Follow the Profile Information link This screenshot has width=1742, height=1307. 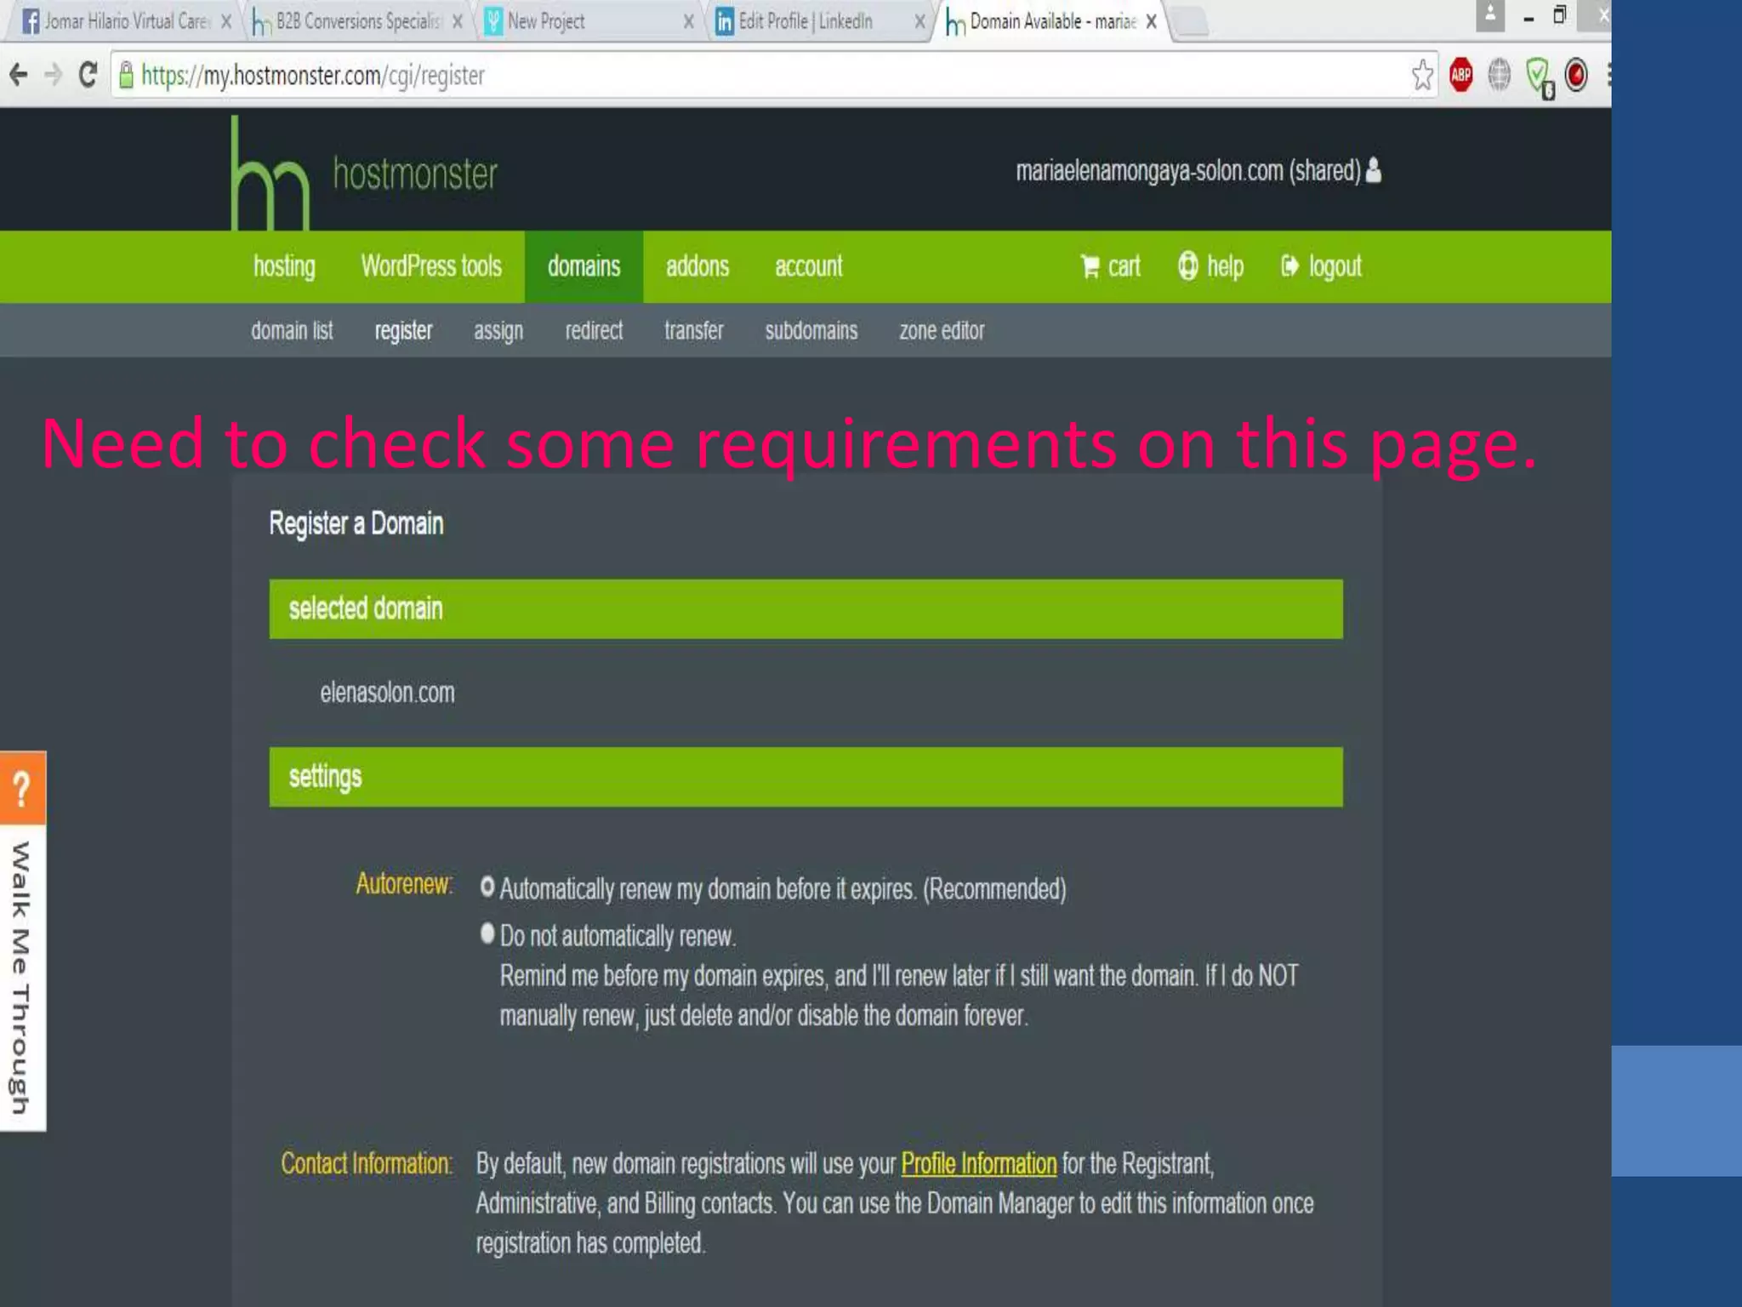tap(978, 1163)
